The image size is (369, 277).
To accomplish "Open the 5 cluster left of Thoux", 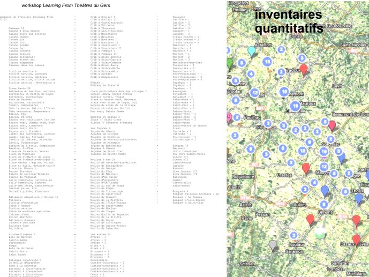I will [x=345, y=191].
